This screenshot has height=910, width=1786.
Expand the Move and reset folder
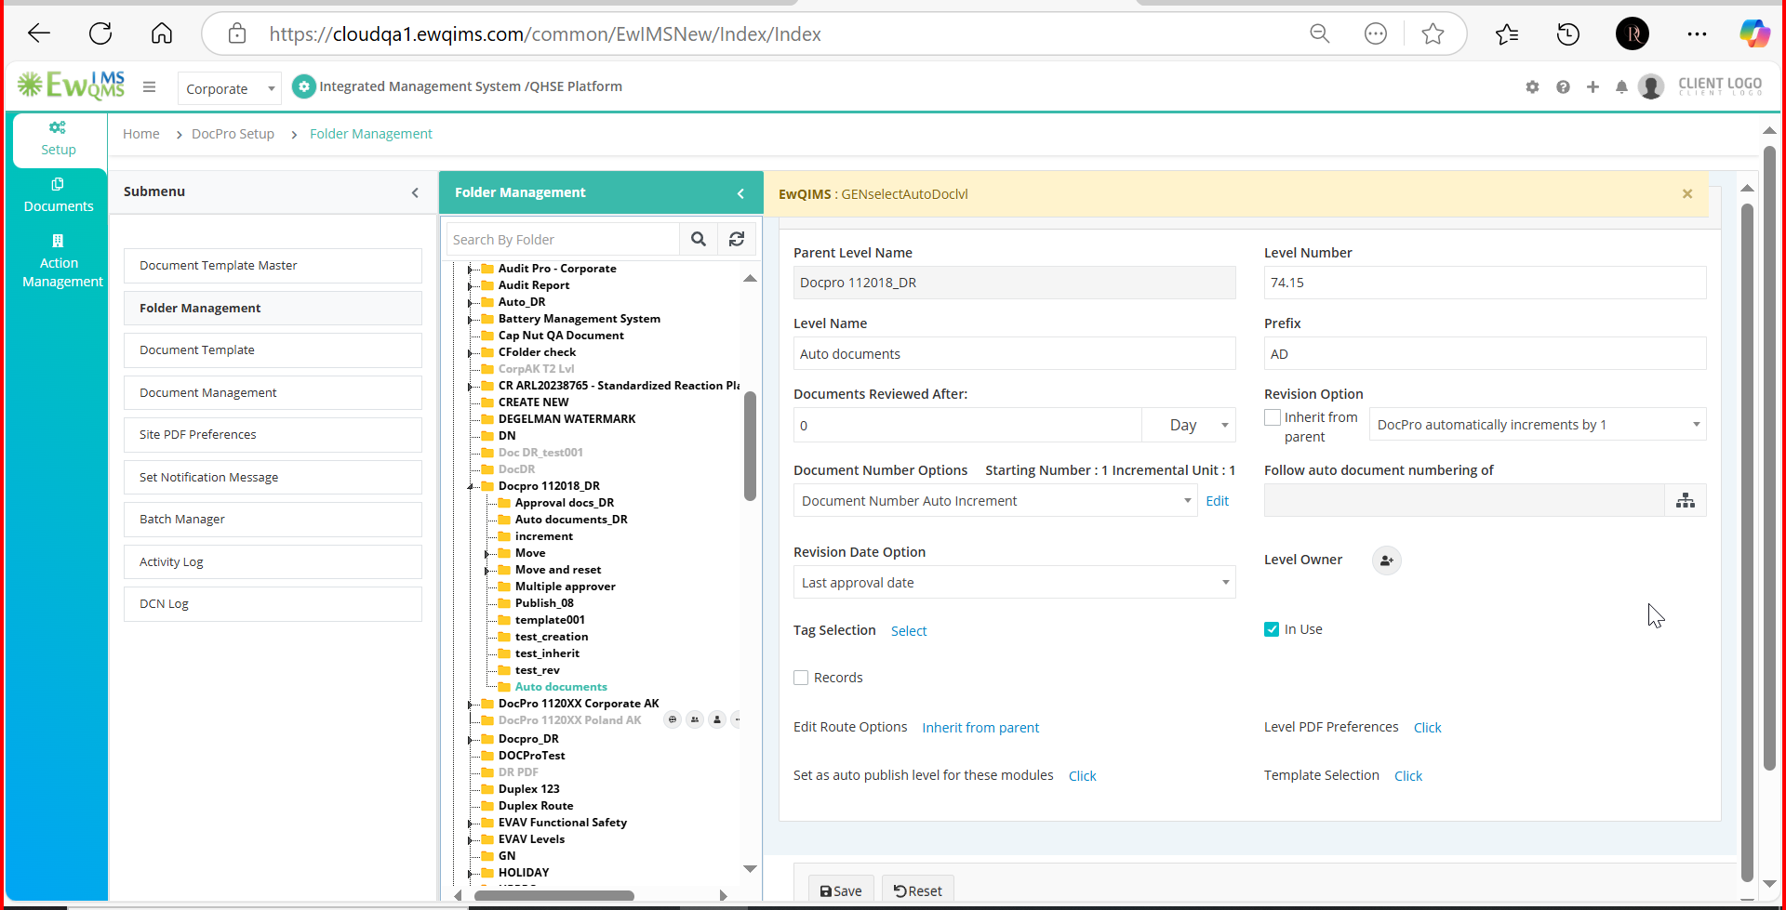[486, 571]
